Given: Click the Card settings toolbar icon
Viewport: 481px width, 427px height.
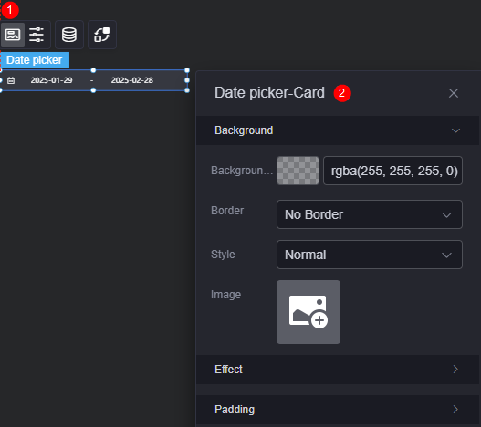Looking at the screenshot, I should tap(13, 35).
